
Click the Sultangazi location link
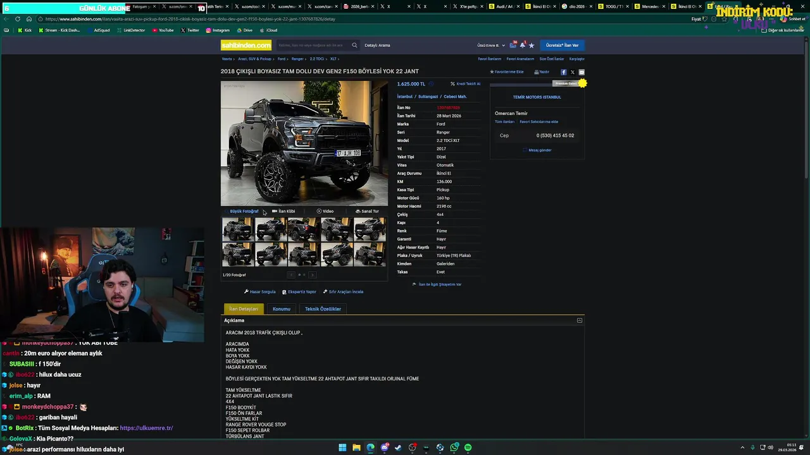[x=428, y=97]
